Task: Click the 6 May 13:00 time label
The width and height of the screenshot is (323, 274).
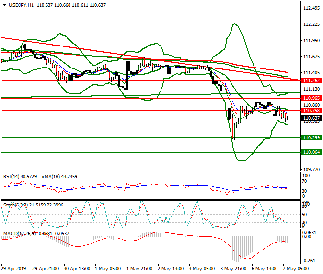Action: click(264, 269)
